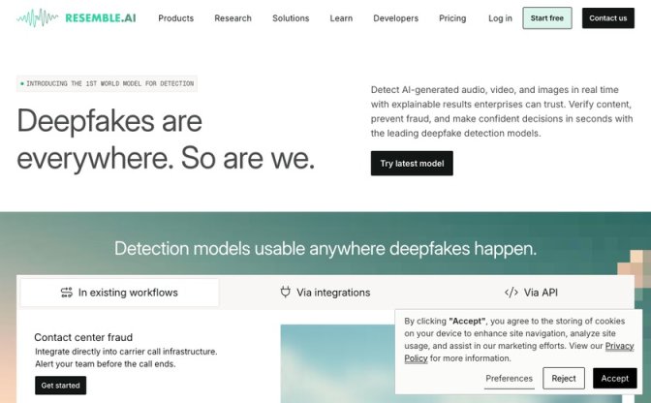
Task: Click the Deepfakes are everywhere headline
Action: click(x=166, y=139)
